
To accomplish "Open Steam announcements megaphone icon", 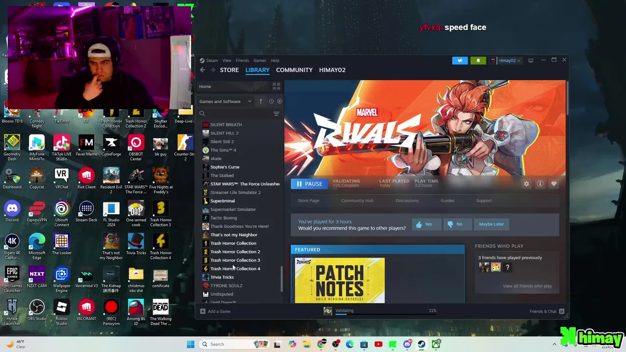I will click(460, 61).
